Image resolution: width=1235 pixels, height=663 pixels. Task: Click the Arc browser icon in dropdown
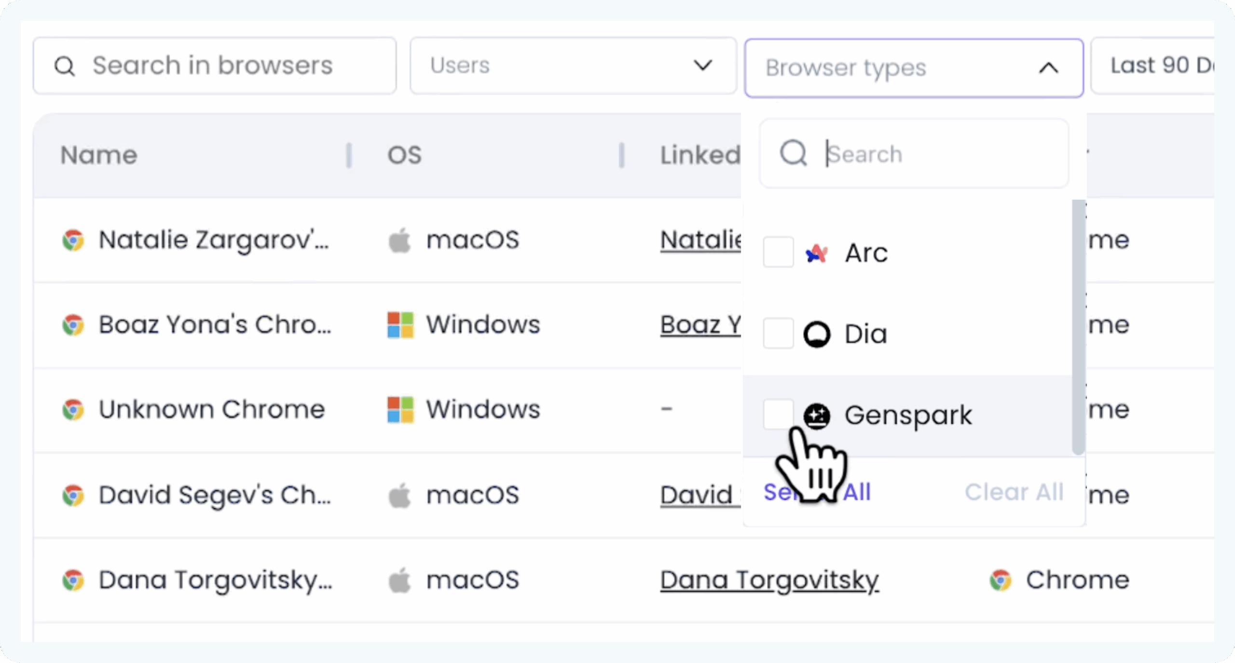[817, 253]
